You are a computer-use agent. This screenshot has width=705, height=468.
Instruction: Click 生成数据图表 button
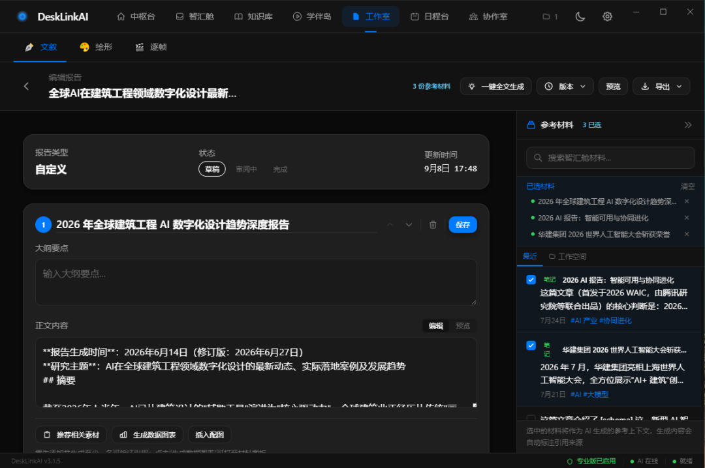(148, 435)
